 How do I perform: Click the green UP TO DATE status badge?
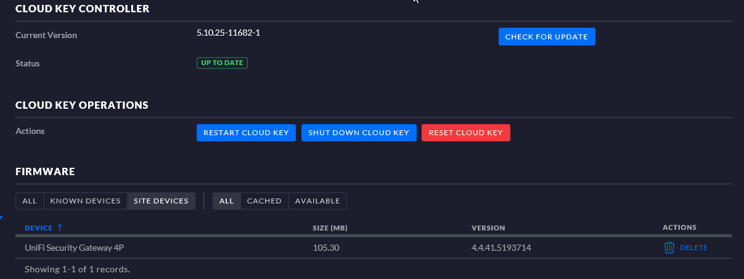222,63
